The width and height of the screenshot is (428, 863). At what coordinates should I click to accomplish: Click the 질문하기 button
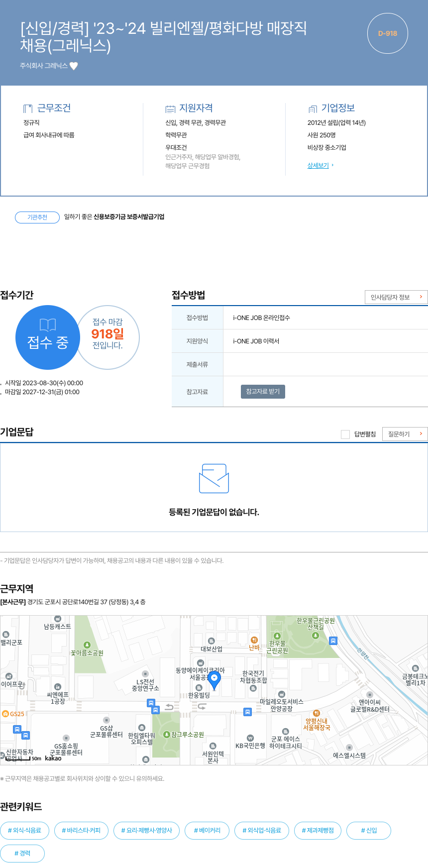[405, 434]
